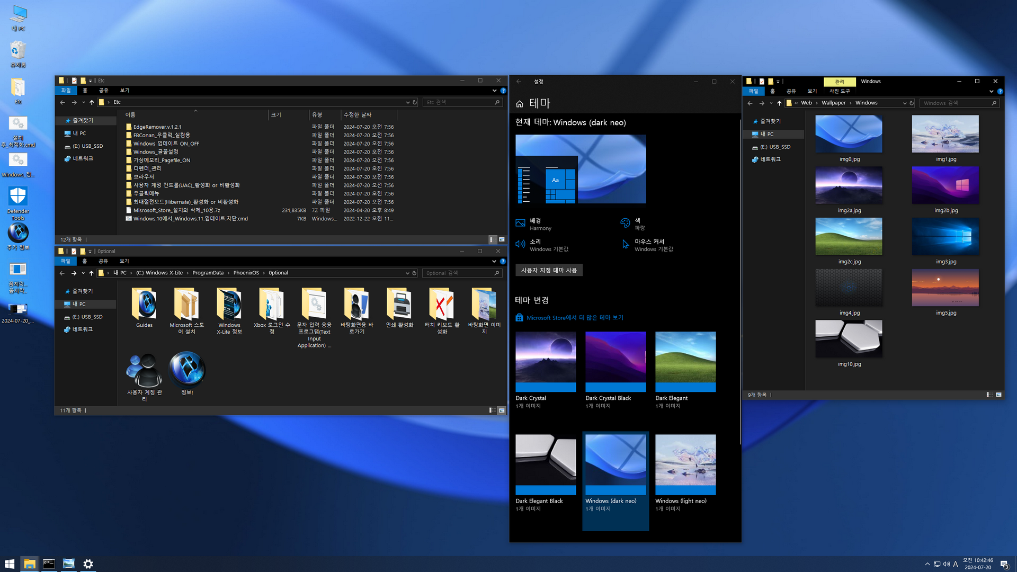Screen dimensions: 1017x572
Task: Open the recent locations dropdown in Wallpaper window
Action: point(771,103)
